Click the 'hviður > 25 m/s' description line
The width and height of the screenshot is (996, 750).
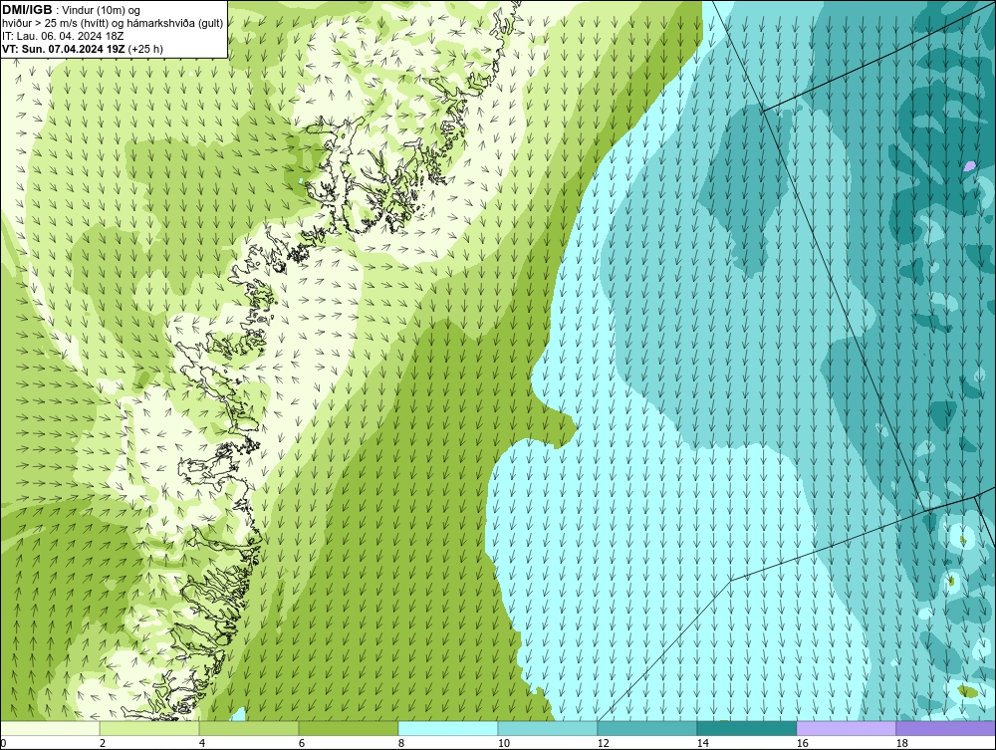(x=113, y=24)
